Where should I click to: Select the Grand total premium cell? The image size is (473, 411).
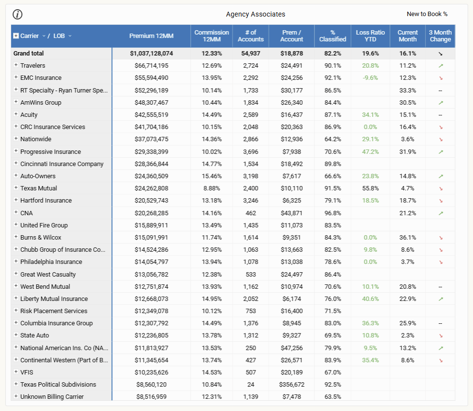pyautogui.click(x=151, y=53)
